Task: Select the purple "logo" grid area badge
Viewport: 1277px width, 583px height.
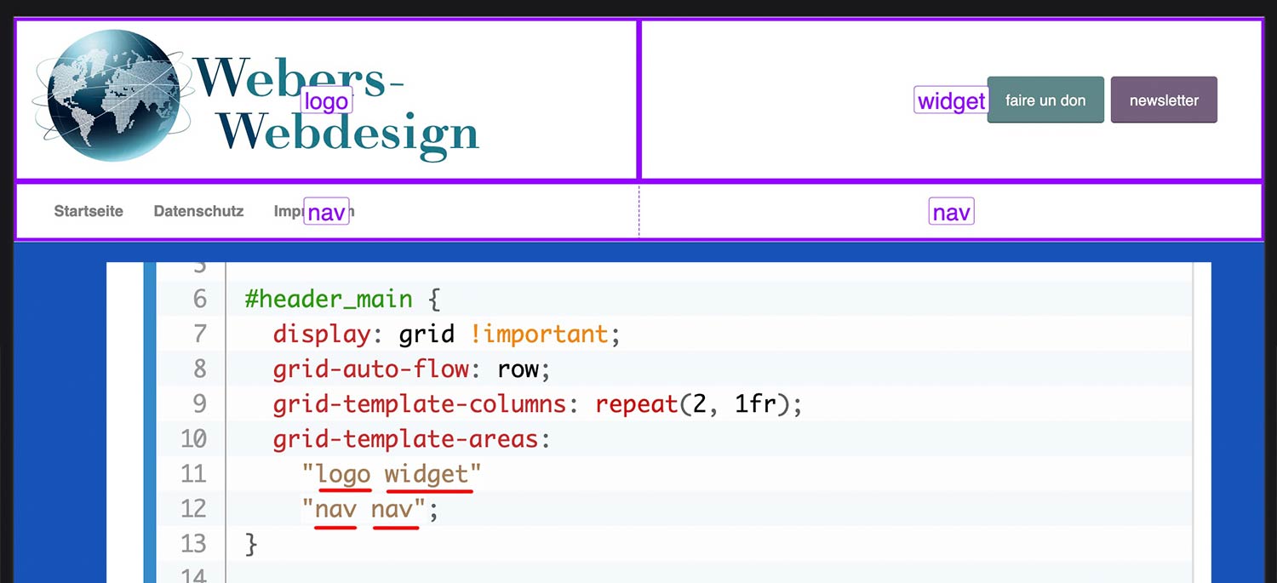Action: pos(326,100)
